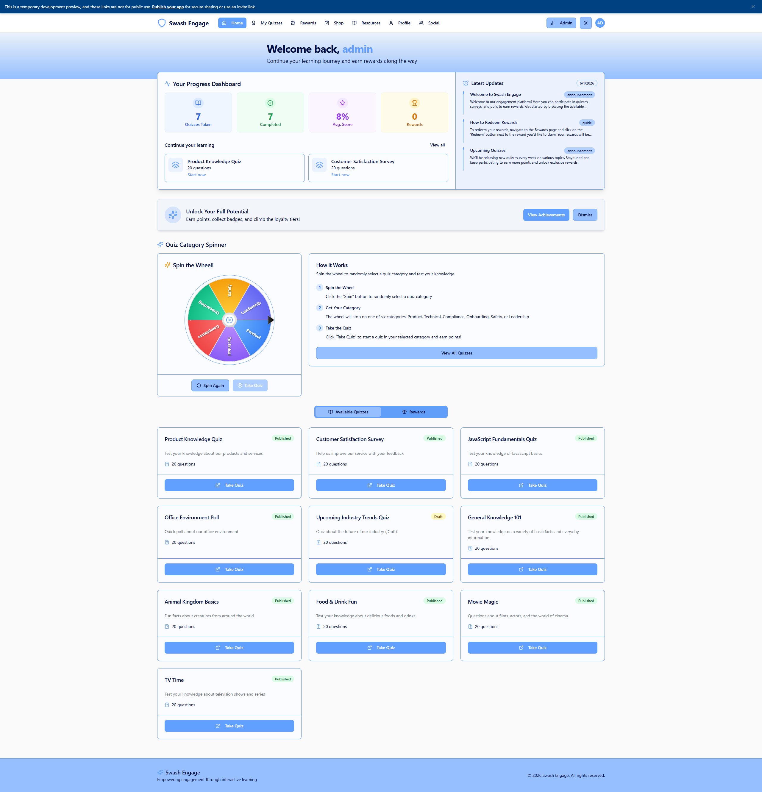The height and width of the screenshot is (792, 762).
Task: Click the Draft badge on Industry Trends
Action: [438, 517]
